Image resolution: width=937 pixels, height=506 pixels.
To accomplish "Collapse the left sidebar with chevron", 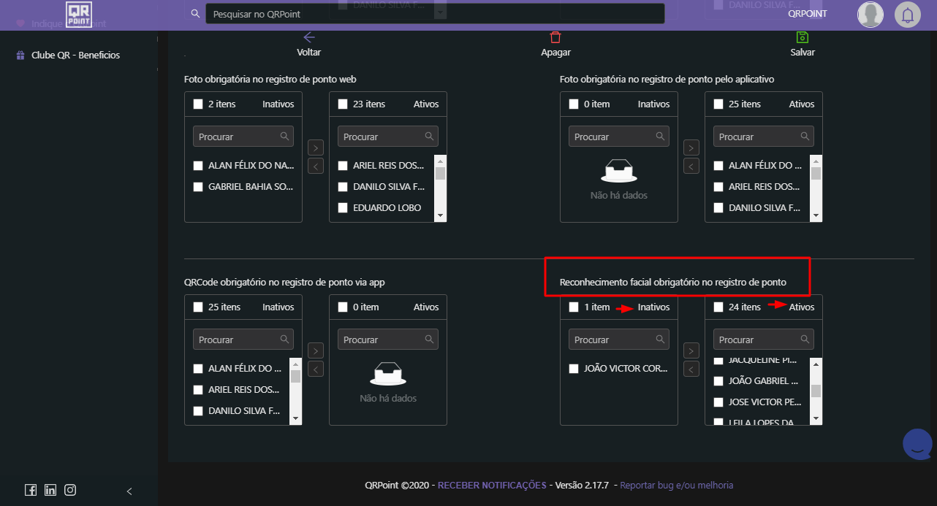I will (129, 491).
